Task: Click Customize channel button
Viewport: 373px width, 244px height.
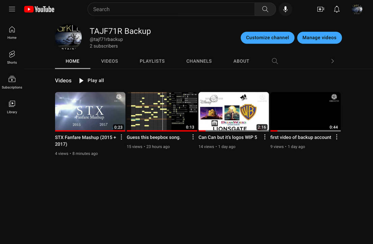Action: coord(267,37)
